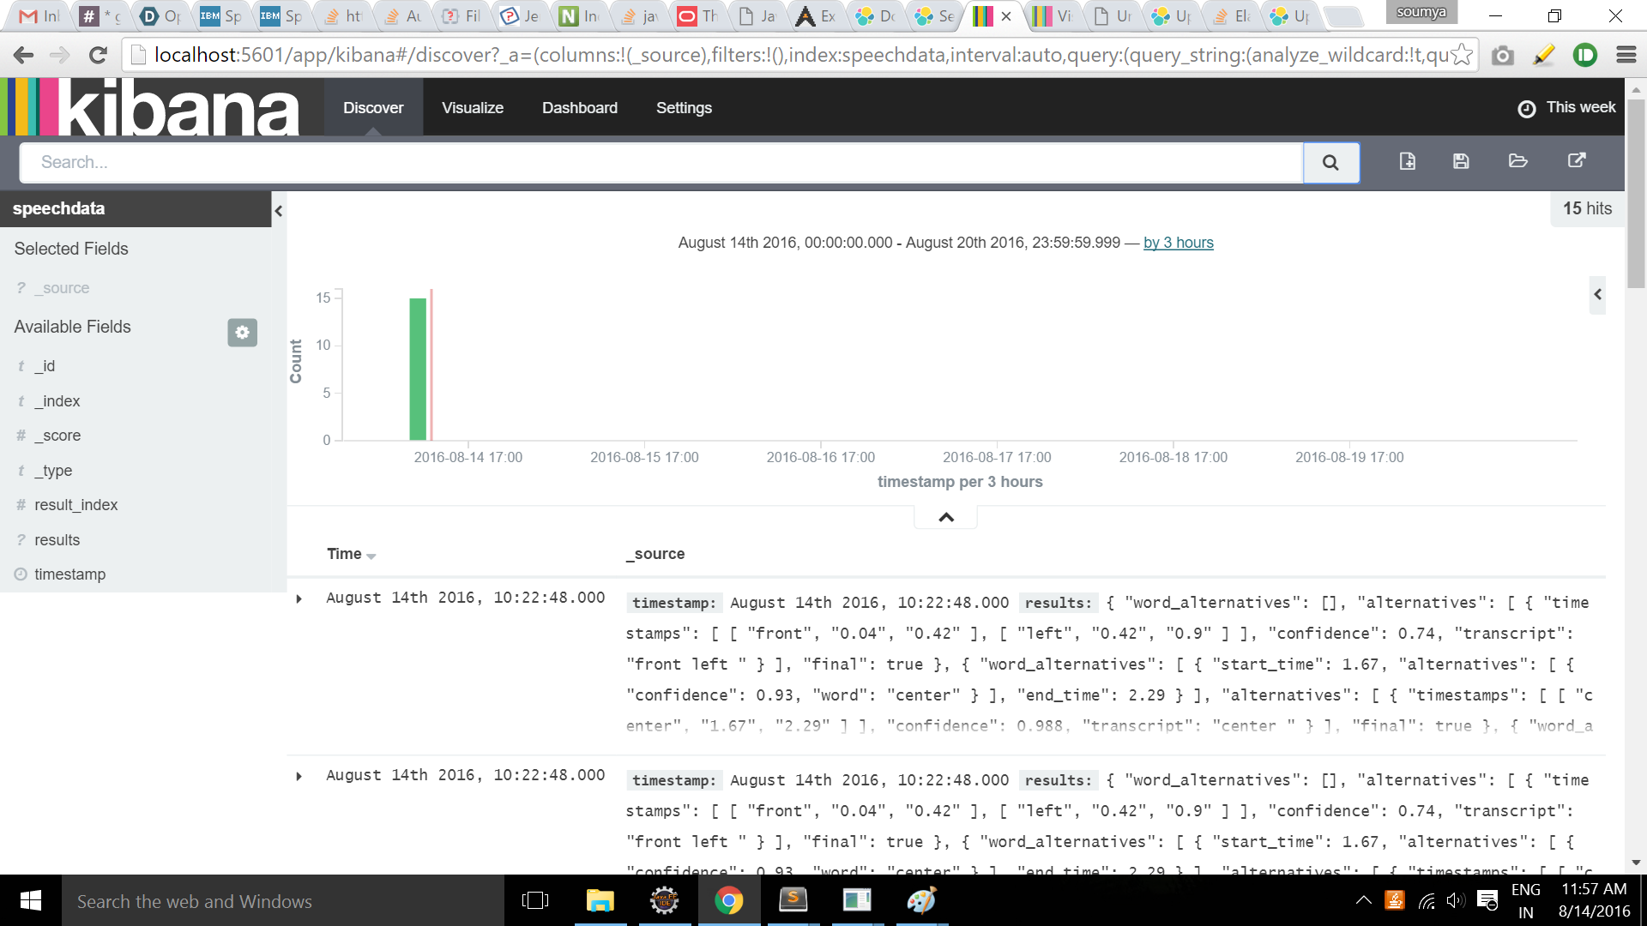Select the result_index available field
Image resolution: width=1647 pixels, height=926 pixels.
[75, 505]
